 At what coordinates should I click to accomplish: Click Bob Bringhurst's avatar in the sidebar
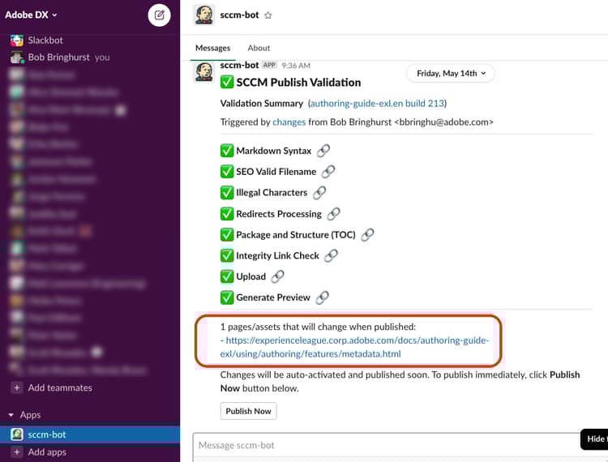[17, 58]
